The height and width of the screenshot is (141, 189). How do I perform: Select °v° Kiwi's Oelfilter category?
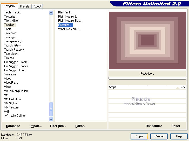(x=15, y=116)
